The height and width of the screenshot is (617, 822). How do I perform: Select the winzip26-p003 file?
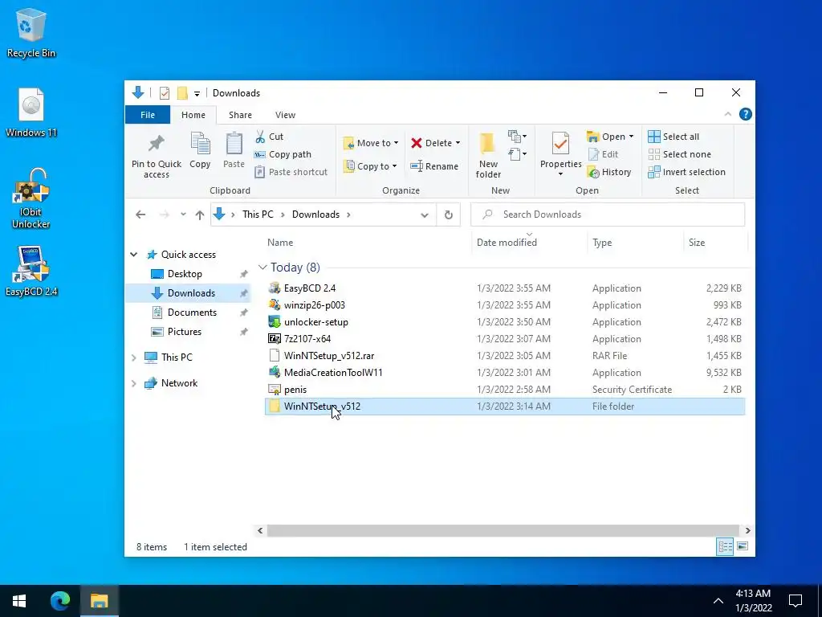pyautogui.click(x=504, y=305)
